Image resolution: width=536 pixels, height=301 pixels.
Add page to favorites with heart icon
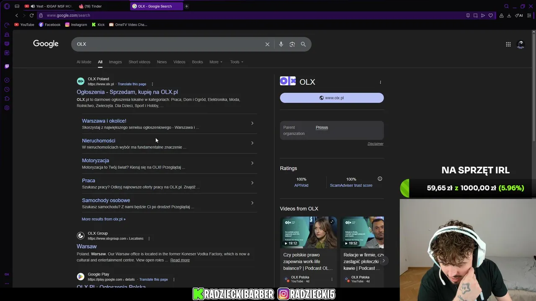(491, 15)
